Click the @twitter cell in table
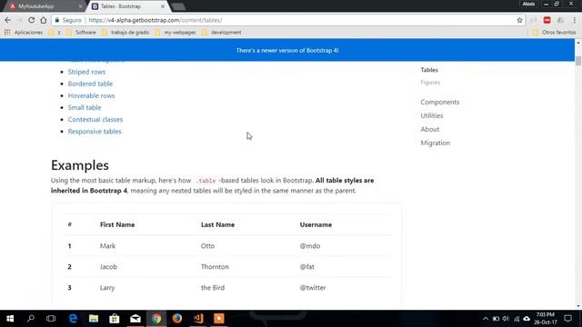The height and width of the screenshot is (327, 582). coord(313,287)
